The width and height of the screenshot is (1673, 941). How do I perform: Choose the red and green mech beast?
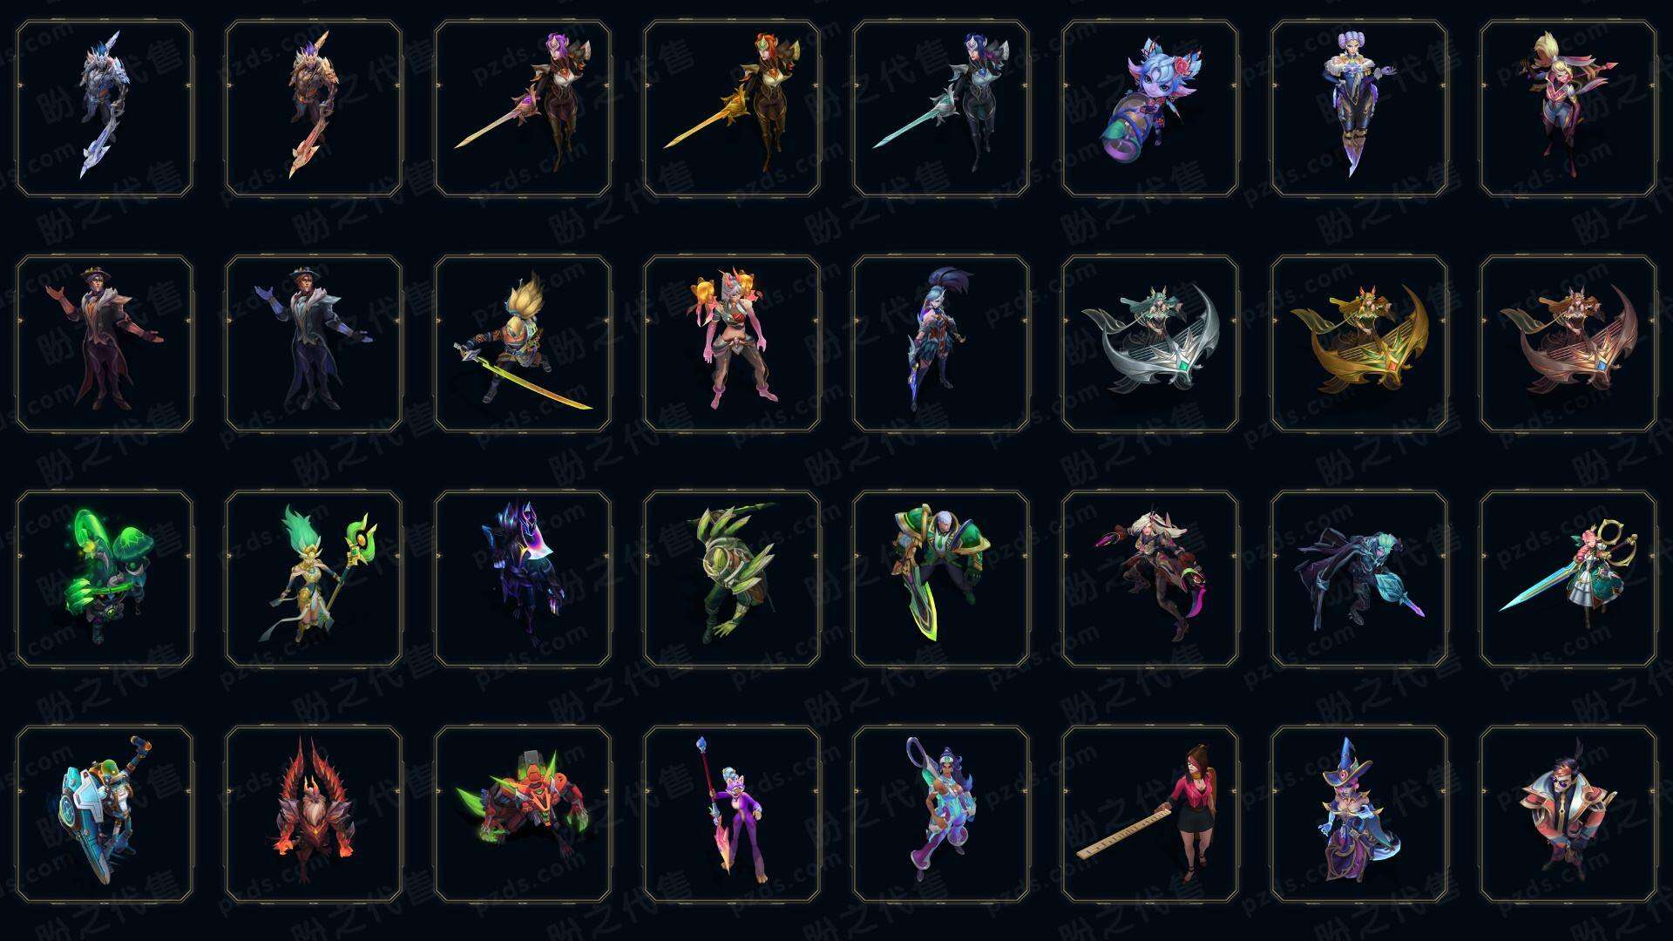coord(523,815)
